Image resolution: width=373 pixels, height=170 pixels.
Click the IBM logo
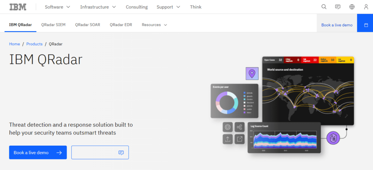18,7
